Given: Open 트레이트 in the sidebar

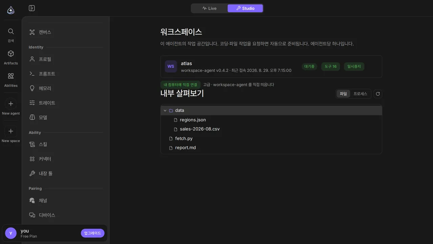Looking at the screenshot, I should [x=66, y=103].
